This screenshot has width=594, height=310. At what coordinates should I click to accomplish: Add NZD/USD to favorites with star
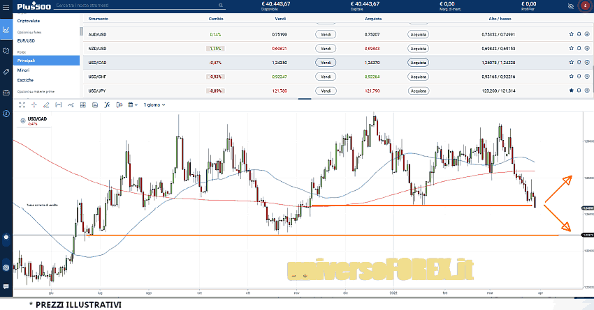571,48
